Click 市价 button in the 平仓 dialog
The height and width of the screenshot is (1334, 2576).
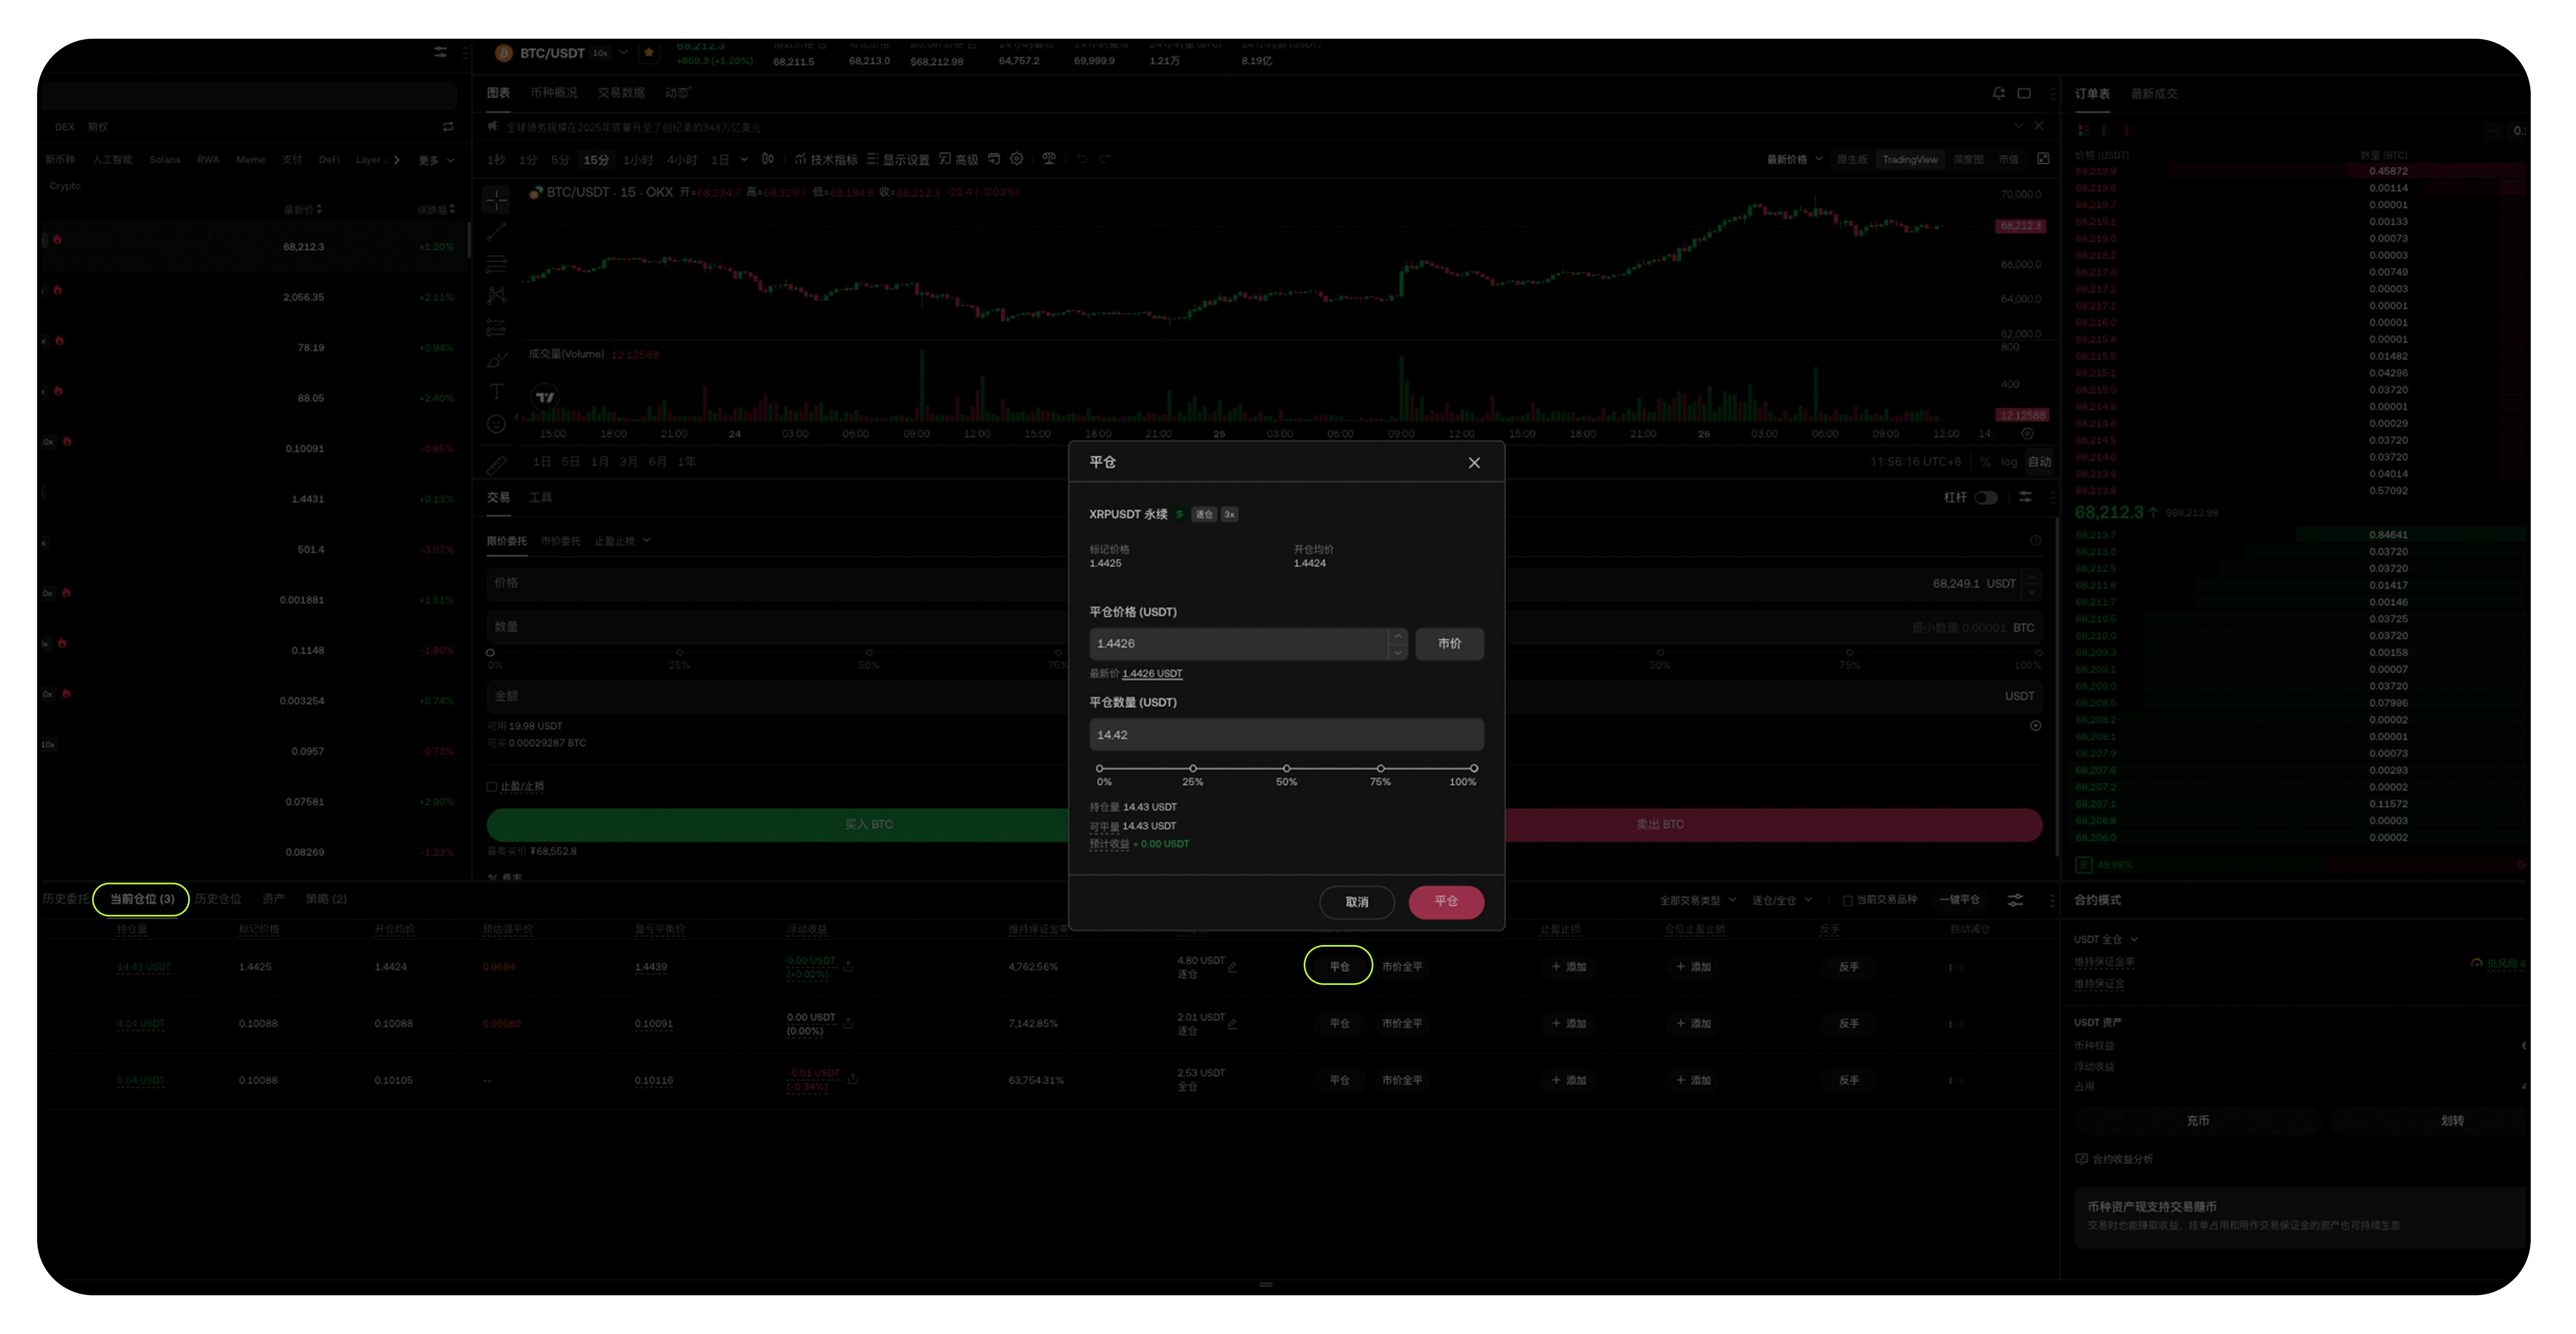coord(1449,644)
